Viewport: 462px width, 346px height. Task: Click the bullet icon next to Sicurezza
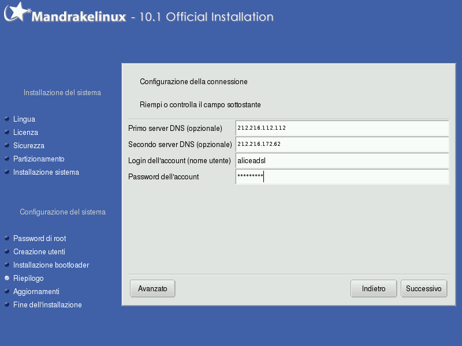(7, 146)
